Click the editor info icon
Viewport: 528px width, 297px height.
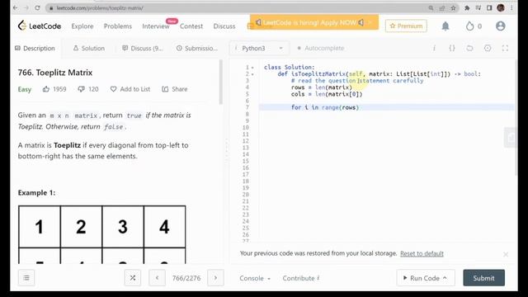coord(435,48)
